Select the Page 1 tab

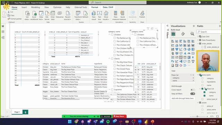tap(17, 112)
